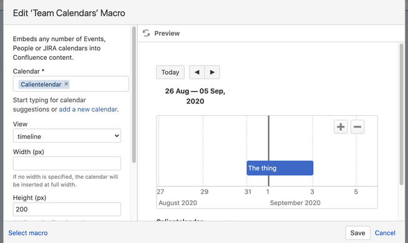Screen dimensions: 408x243
Task: Click the Calendar field beside Calientelendar tag
Action: 99,84
